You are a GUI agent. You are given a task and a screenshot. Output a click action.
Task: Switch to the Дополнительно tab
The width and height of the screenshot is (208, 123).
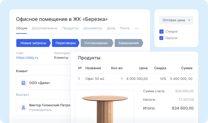[44, 28]
